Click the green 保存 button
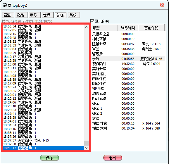This screenshot has width=169, height=164. [49, 158]
